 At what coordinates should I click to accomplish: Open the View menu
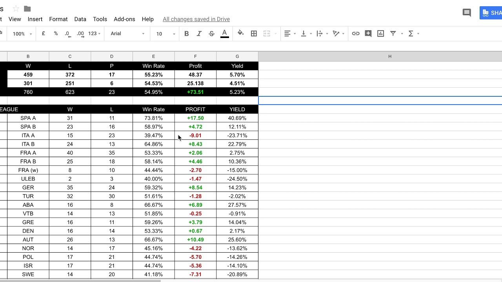pos(15,19)
